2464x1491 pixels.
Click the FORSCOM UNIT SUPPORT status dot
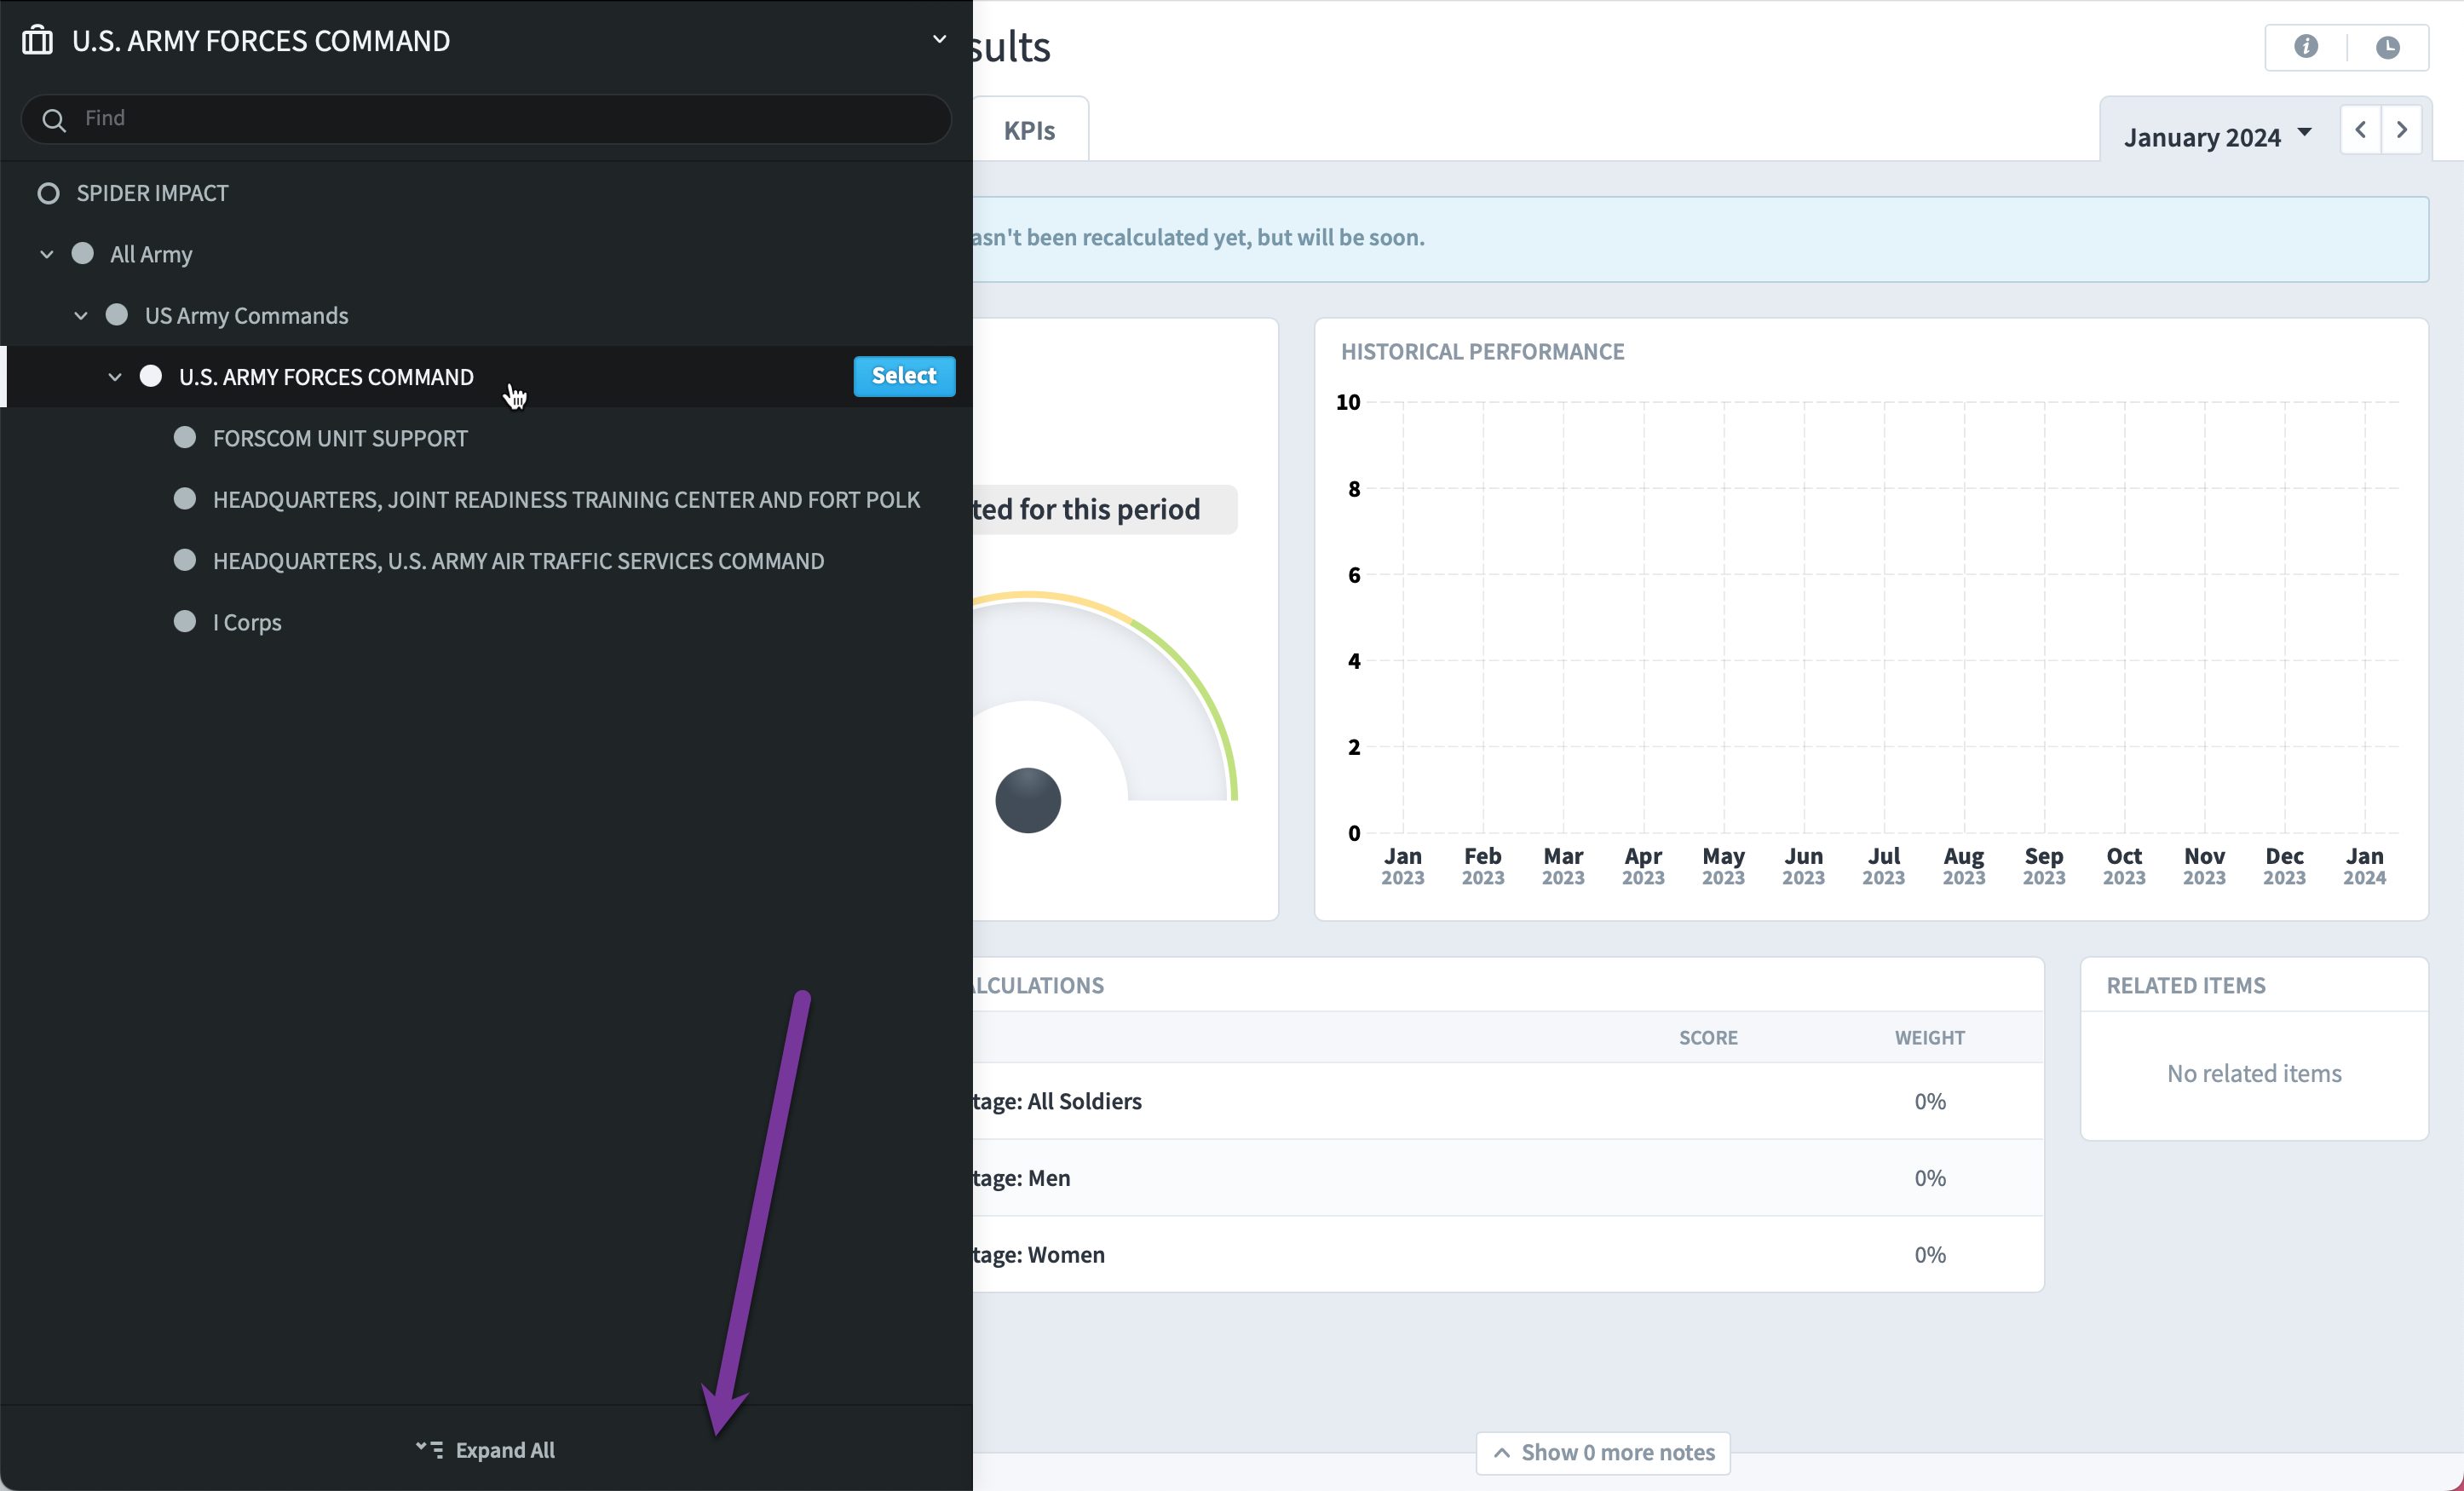point(185,437)
